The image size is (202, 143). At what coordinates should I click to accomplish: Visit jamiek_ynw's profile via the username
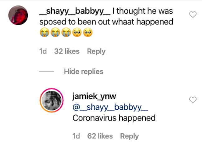click(x=94, y=96)
